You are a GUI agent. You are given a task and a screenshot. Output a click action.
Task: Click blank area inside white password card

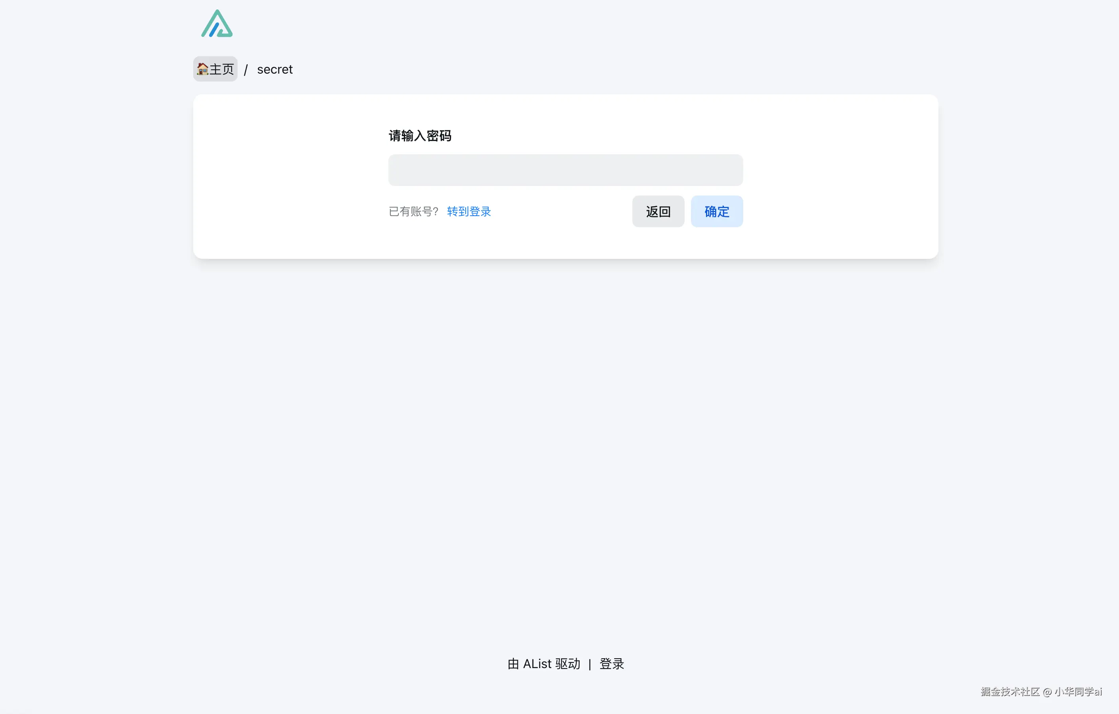288,177
